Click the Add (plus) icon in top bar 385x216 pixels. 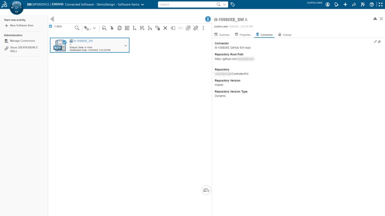345,4
